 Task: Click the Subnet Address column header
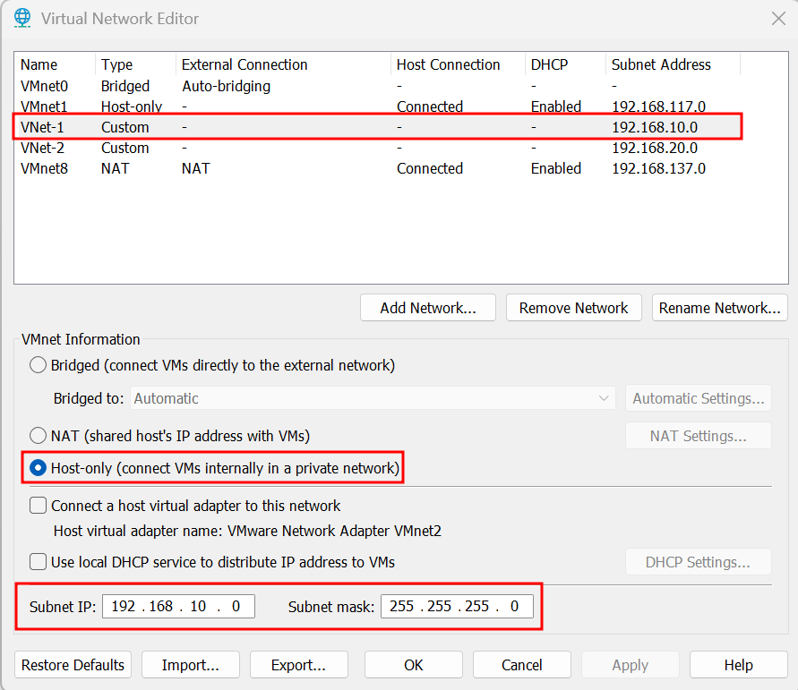[661, 64]
